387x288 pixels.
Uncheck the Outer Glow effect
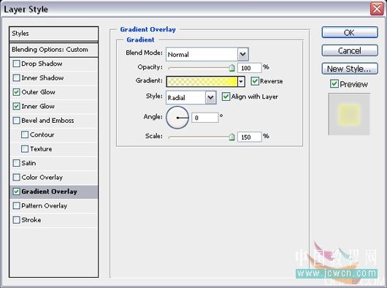click(x=16, y=92)
